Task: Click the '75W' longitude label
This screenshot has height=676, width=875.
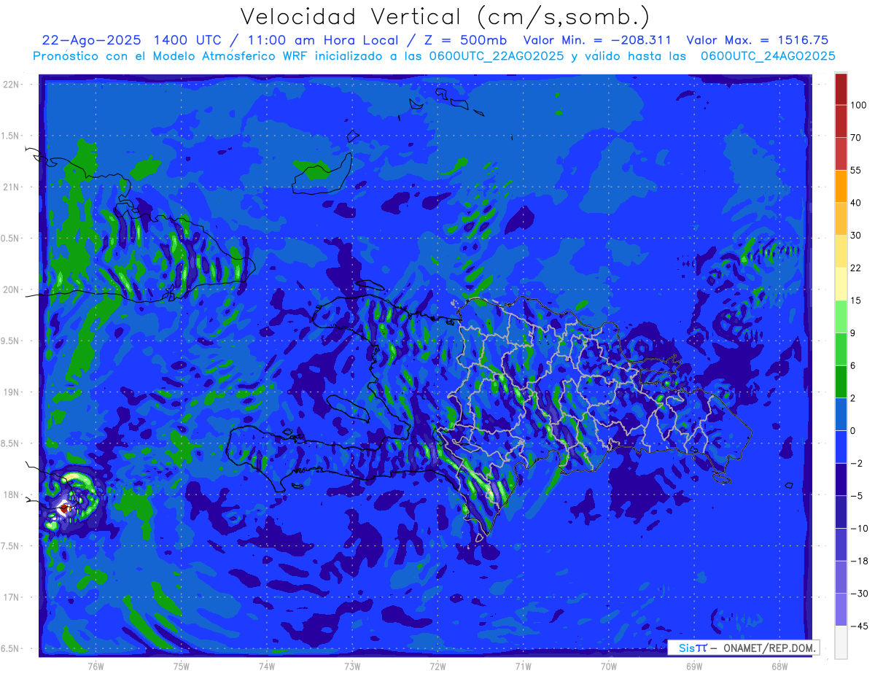Action: [182, 666]
